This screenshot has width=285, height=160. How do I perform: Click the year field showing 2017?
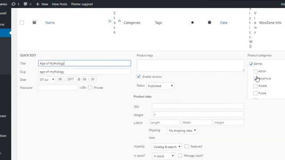[71, 79]
